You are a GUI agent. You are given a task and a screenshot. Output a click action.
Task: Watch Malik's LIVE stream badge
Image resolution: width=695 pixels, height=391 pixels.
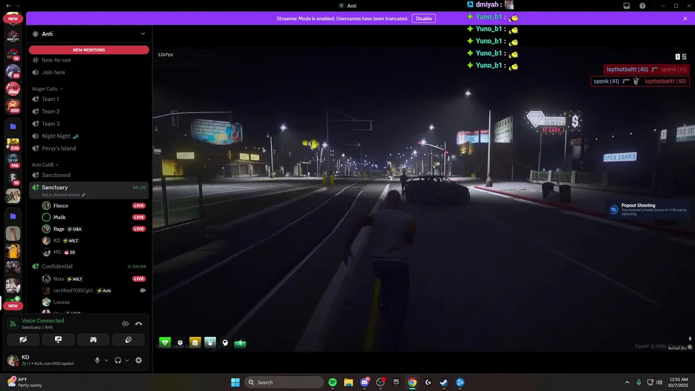coord(139,217)
